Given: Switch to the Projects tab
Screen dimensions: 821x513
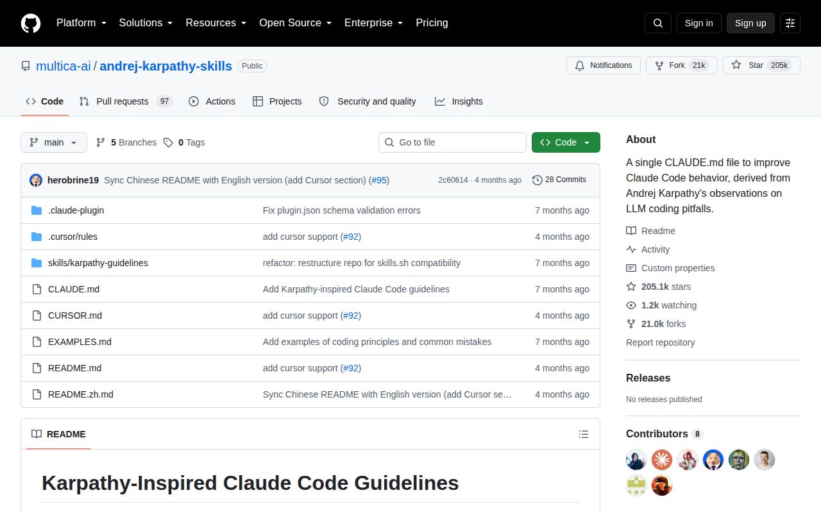Looking at the screenshot, I should click(277, 101).
